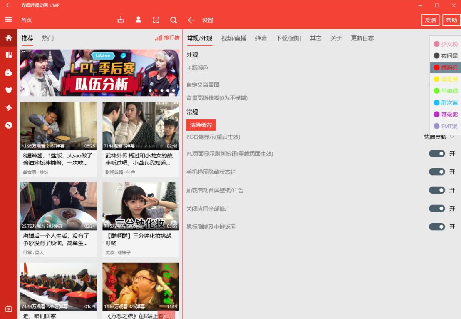Turn off 关闭应用全部推广 switch
Viewport: 461px width, 319px height.
tap(437, 209)
